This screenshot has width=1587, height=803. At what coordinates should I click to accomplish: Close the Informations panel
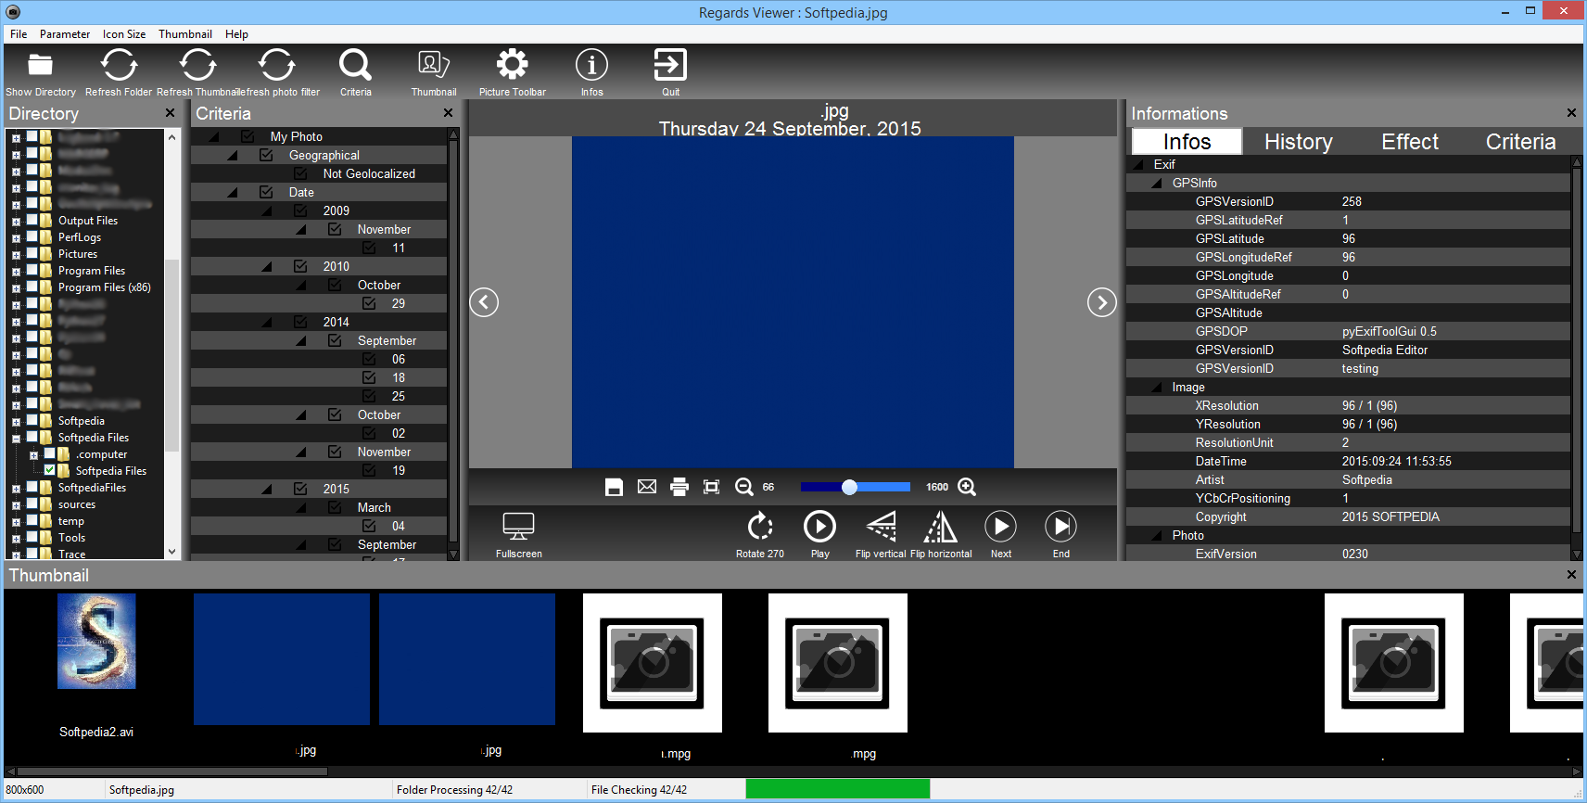[x=1571, y=113]
